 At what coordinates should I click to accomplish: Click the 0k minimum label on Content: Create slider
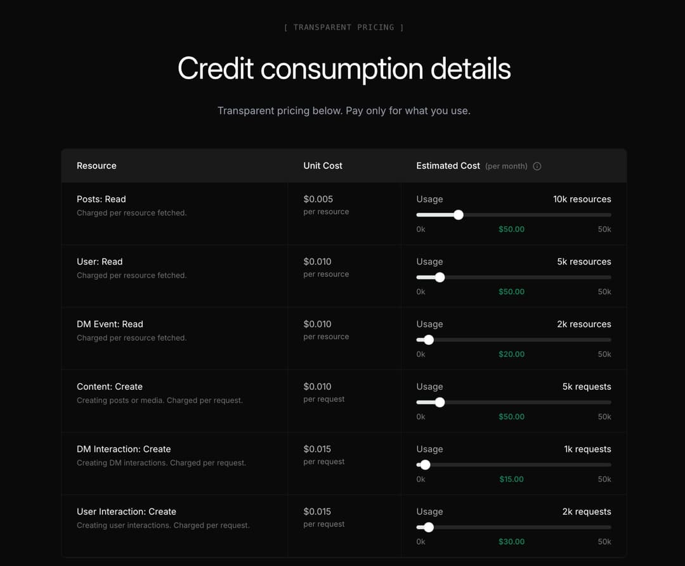click(x=421, y=416)
